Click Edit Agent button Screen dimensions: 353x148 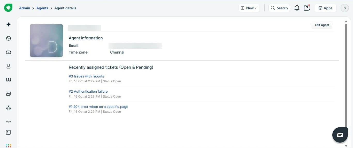(x=322, y=25)
